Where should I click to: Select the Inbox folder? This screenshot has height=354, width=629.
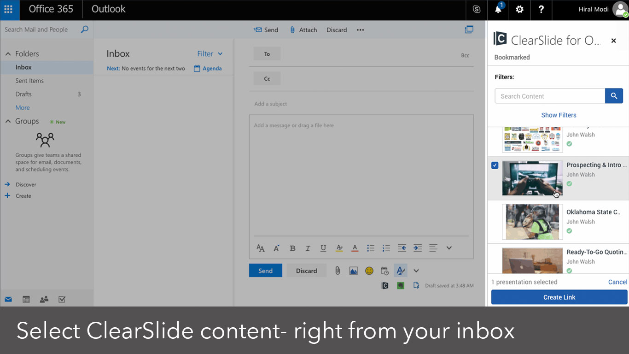point(47,67)
